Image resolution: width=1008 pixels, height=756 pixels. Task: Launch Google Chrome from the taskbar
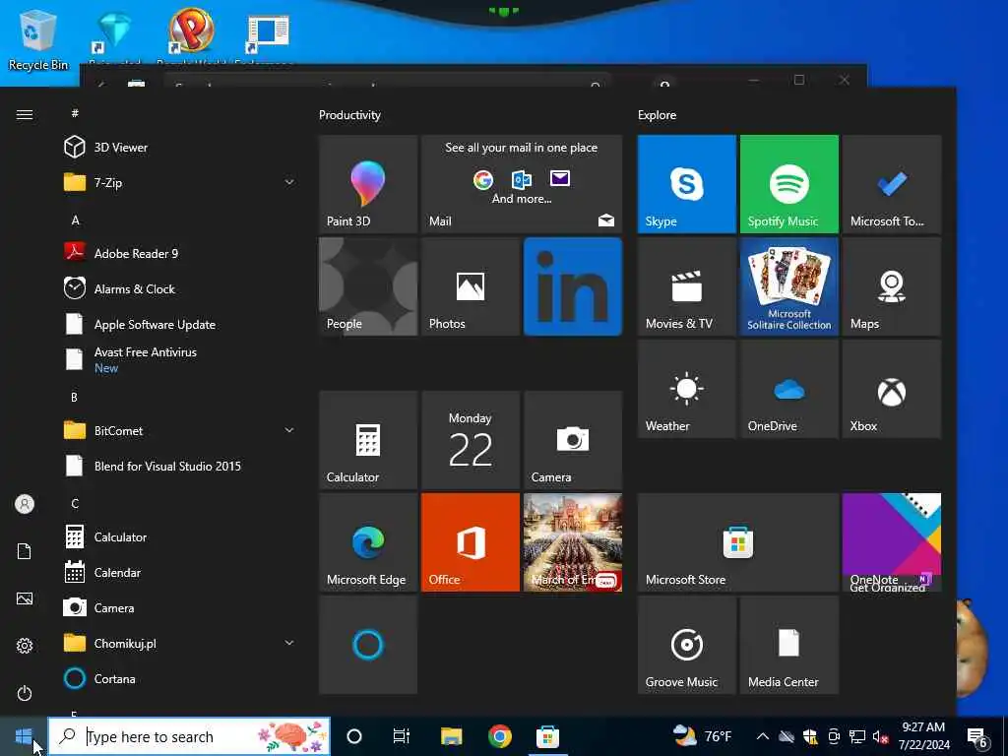(499, 736)
